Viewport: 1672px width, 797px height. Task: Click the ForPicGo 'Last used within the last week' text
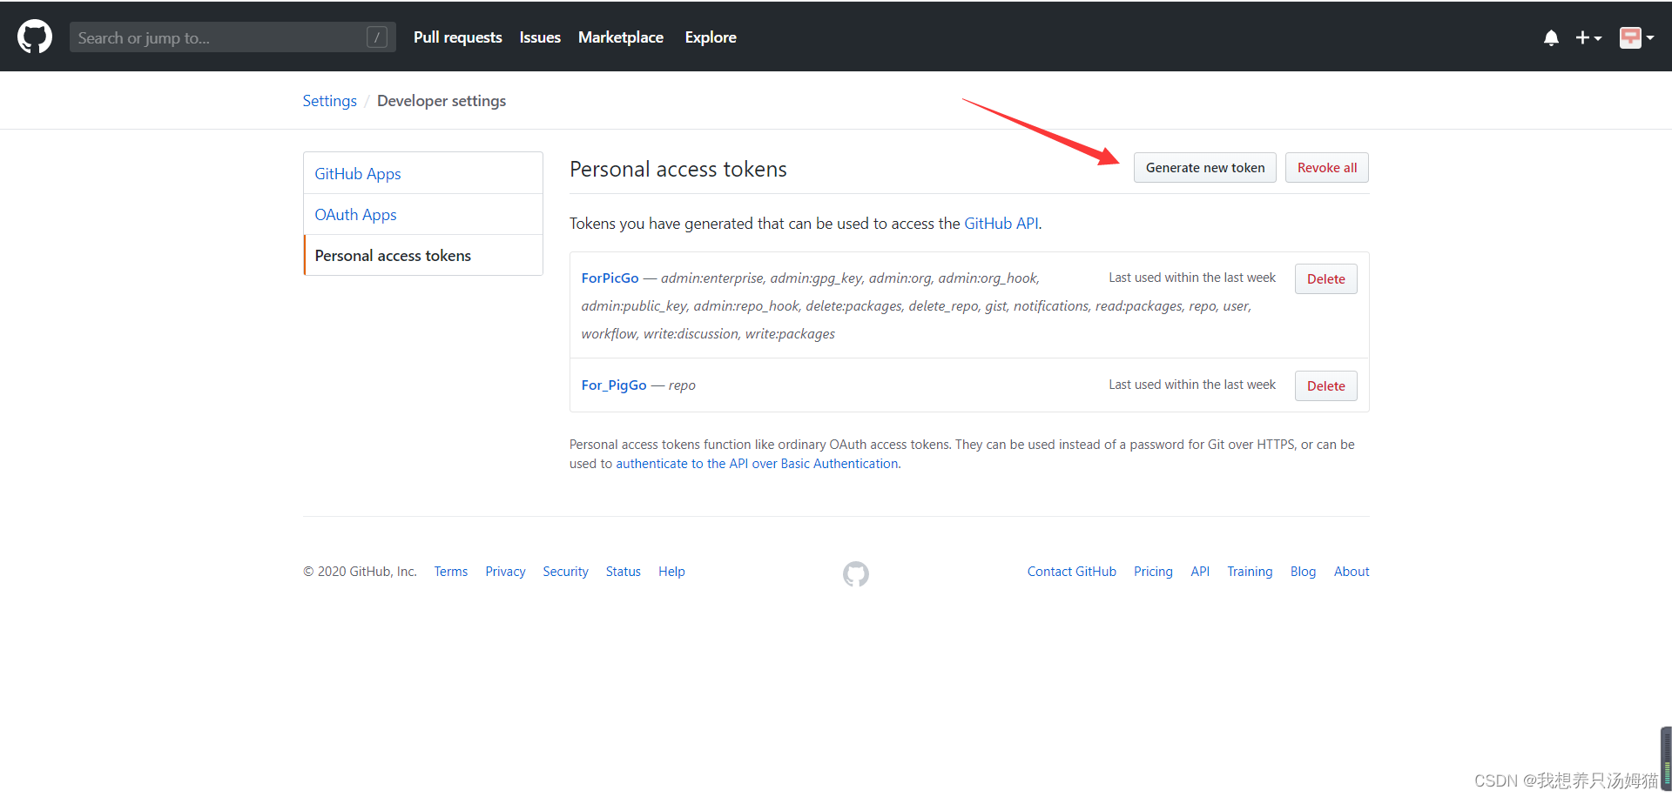pyautogui.click(x=1192, y=278)
